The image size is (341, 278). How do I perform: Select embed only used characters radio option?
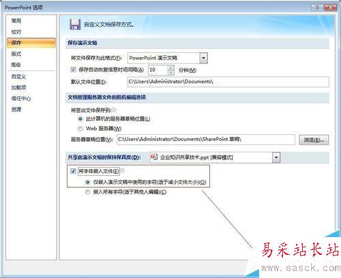pyautogui.click(x=87, y=182)
